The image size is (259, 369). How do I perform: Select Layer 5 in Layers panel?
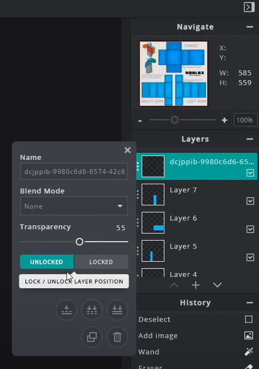[197, 251]
